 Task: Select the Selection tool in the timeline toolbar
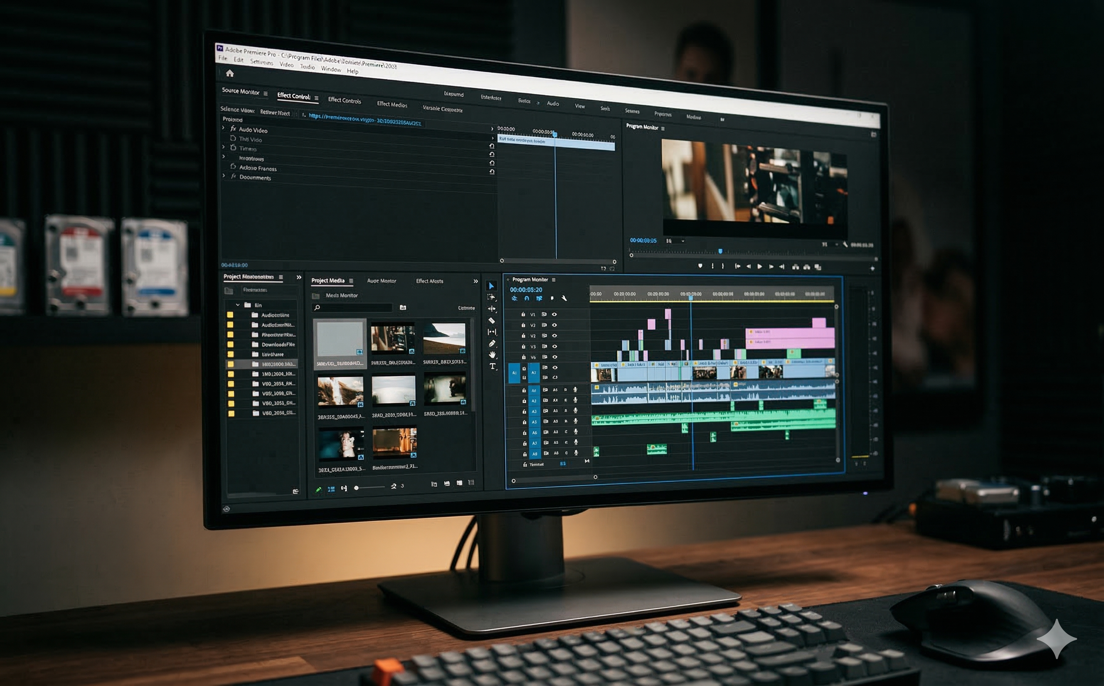[491, 286]
